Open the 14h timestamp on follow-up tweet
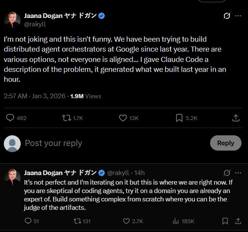Screen dimensions: 248x232 [x=140, y=173]
